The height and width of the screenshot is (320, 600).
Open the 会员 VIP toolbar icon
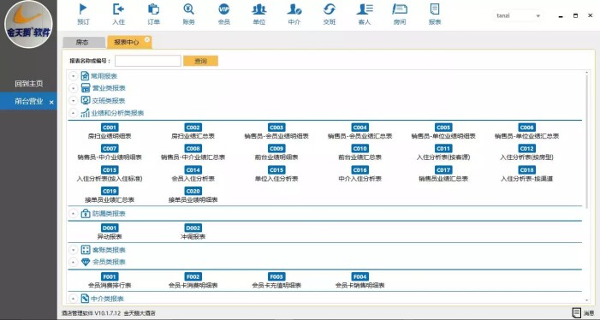(x=224, y=15)
